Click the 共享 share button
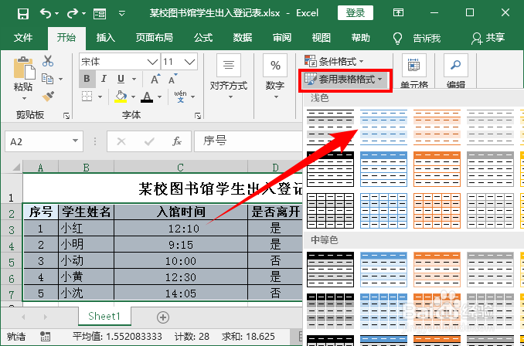The image size is (524, 346). click(488, 38)
